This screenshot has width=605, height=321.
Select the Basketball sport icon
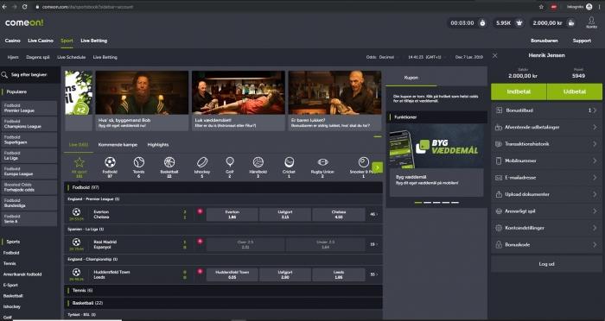tap(169, 162)
